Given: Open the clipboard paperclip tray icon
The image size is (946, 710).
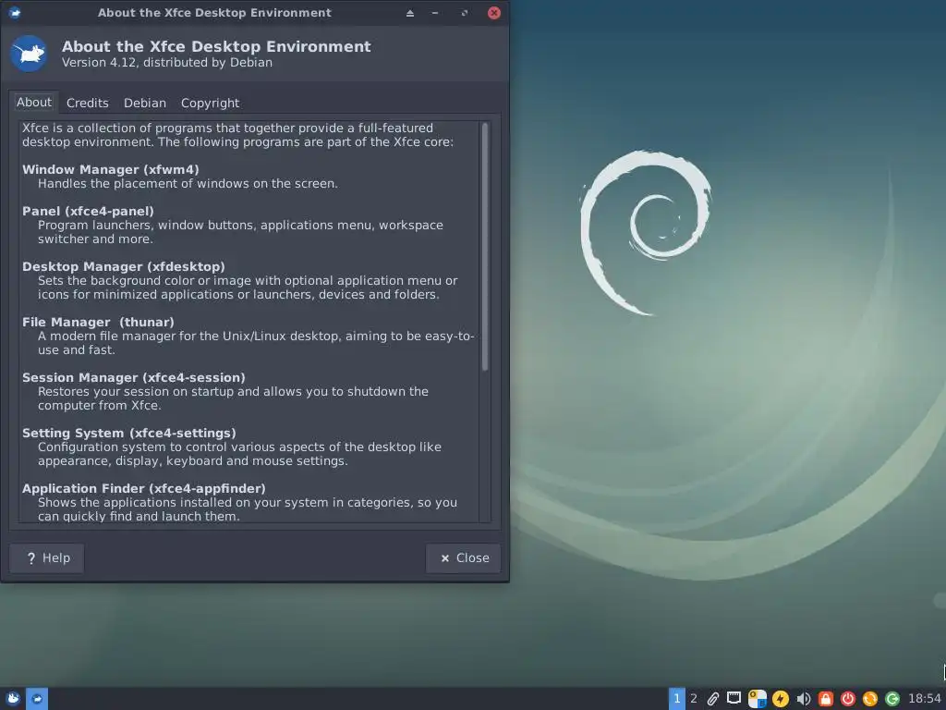Looking at the screenshot, I should (713, 699).
